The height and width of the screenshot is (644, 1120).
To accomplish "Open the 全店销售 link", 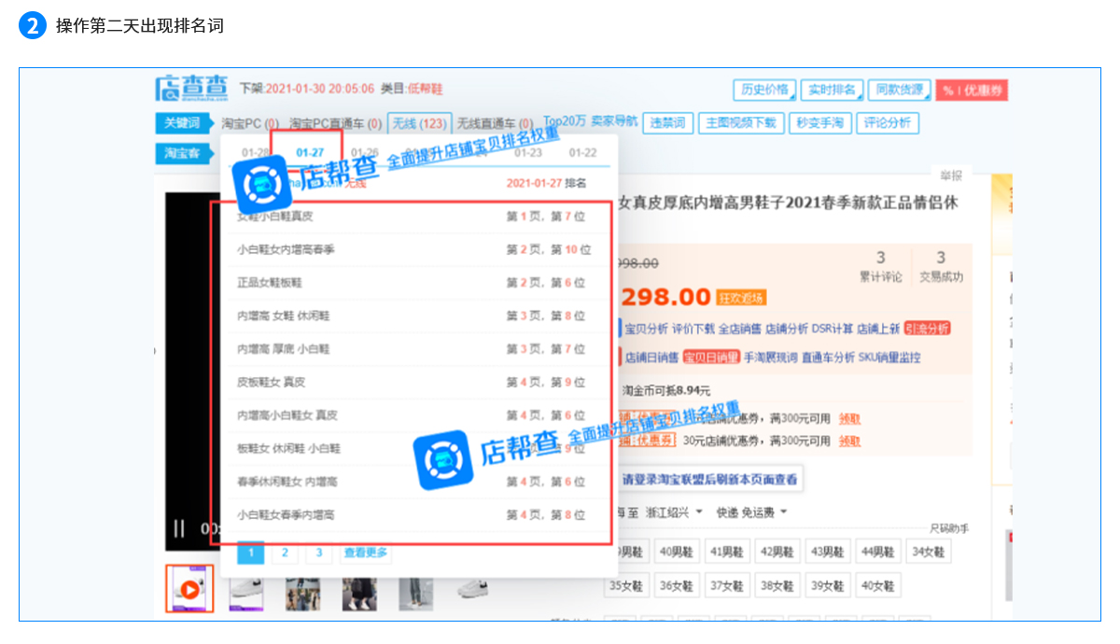I will pyautogui.click(x=739, y=329).
